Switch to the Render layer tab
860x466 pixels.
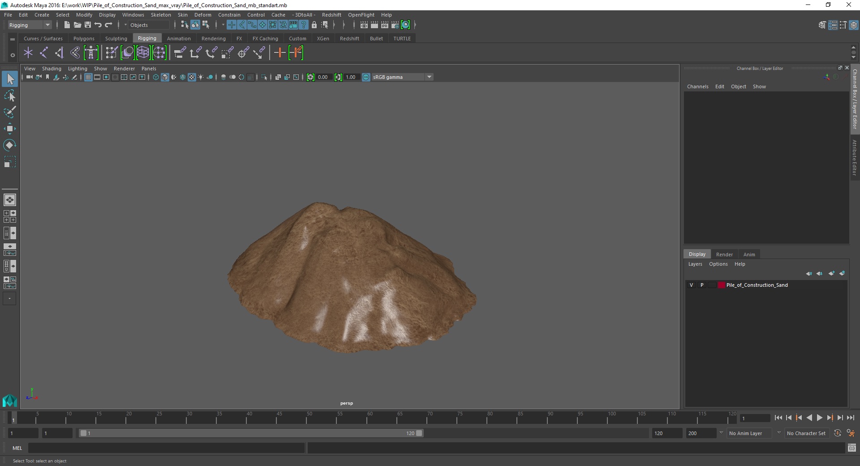point(724,255)
